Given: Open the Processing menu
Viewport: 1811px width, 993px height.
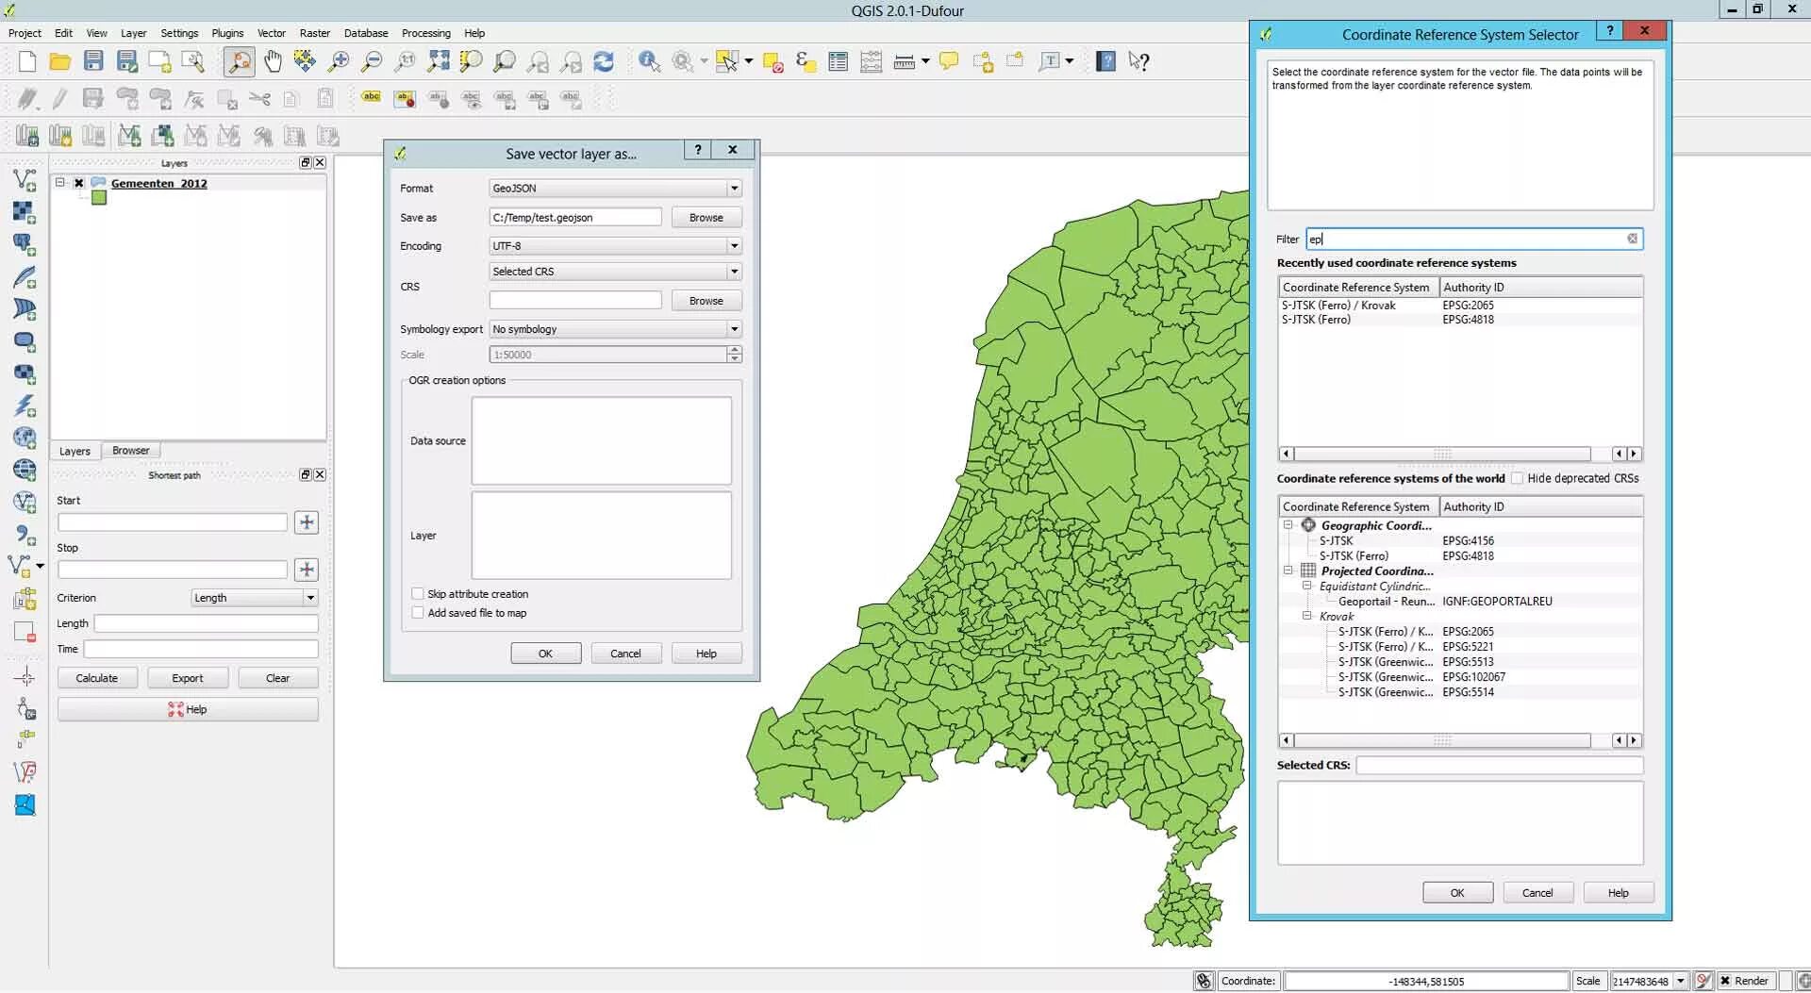Looking at the screenshot, I should pyautogui.click(x=426, y=33).
